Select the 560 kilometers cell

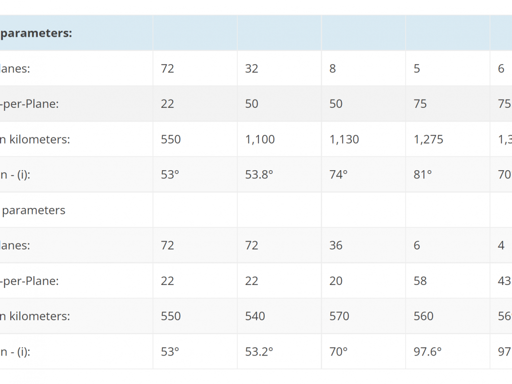(x=448, y=316)
